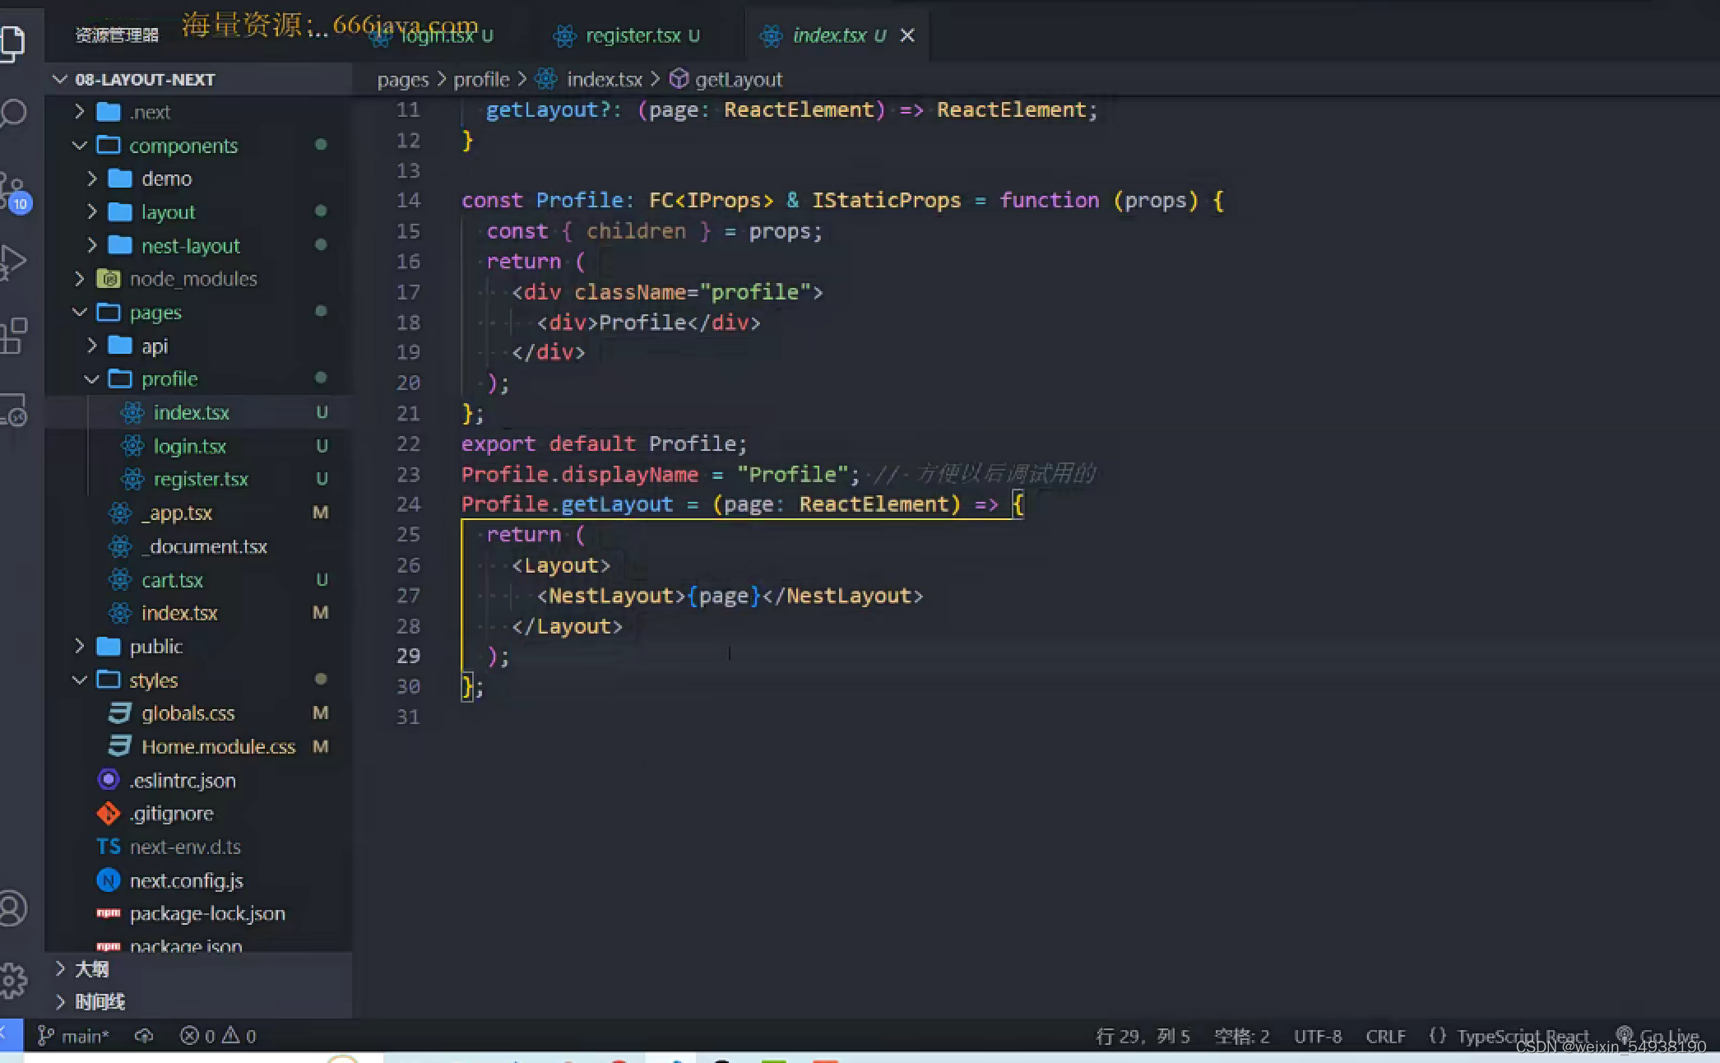Click the main* git branch indicator

click(x=73, y=1036)
